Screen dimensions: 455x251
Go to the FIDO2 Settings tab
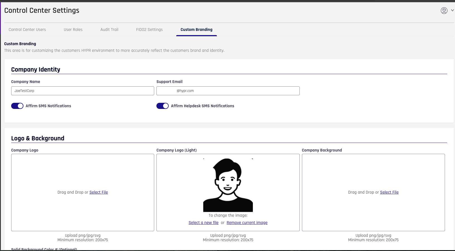coord(149,30)
